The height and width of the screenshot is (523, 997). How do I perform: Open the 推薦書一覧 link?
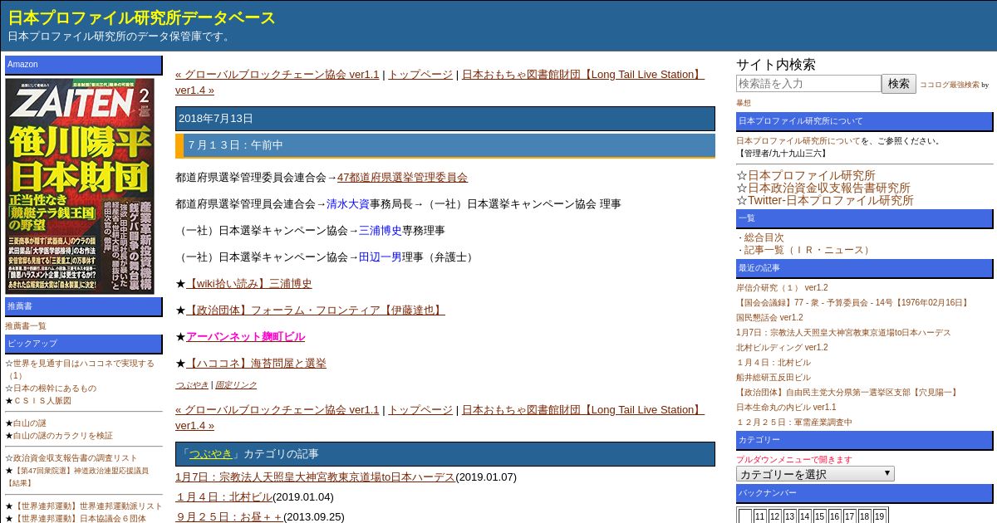click(x=26, y=326)
